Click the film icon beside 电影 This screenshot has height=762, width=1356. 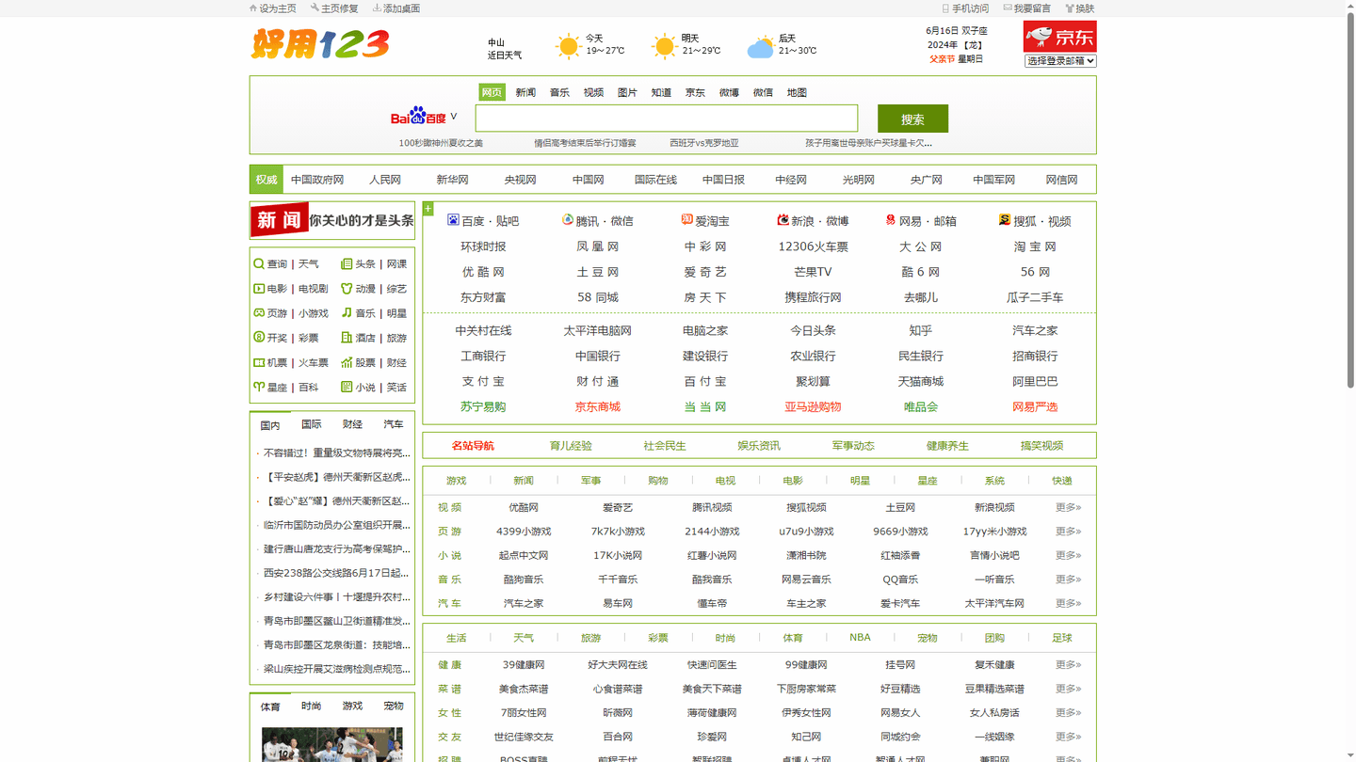pyautogui.click(x=259, y=288)
